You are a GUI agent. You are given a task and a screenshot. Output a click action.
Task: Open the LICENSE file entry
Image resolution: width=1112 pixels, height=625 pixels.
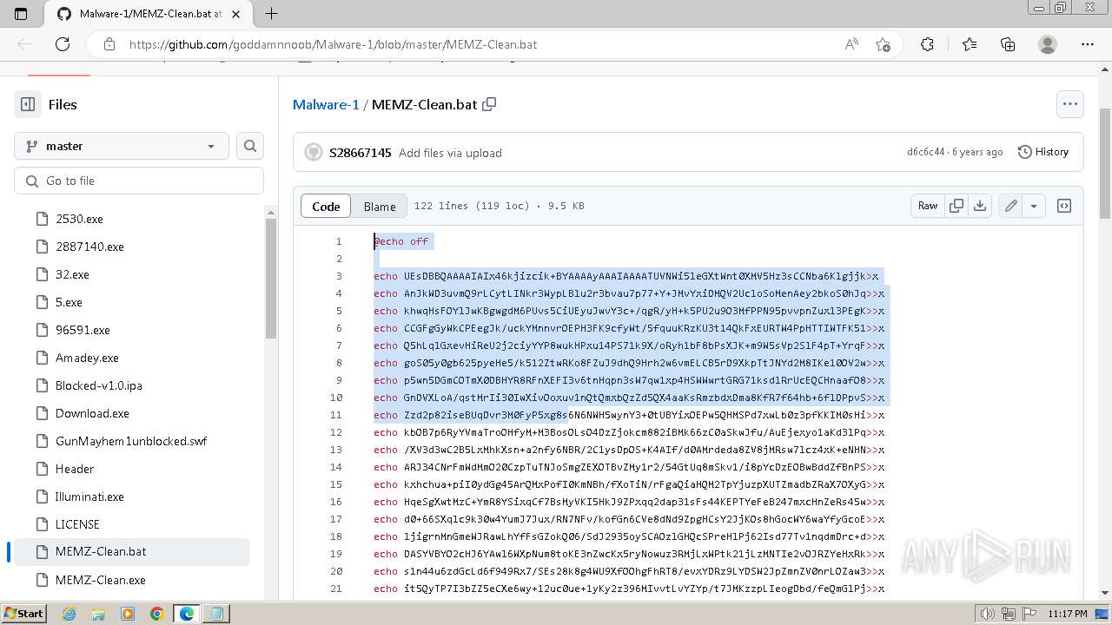tap(77, 524)
